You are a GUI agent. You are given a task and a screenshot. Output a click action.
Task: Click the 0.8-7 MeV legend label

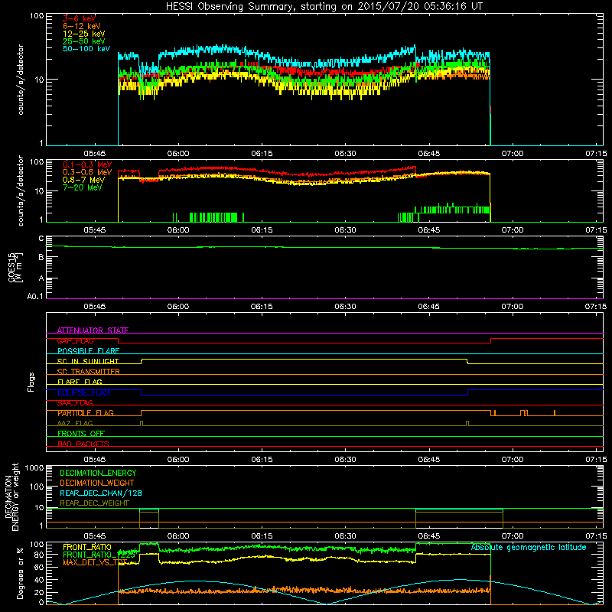pos(83,180)
